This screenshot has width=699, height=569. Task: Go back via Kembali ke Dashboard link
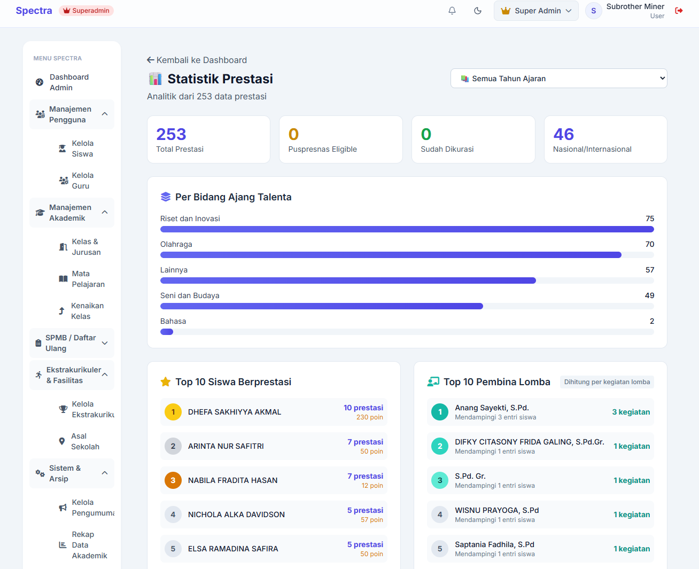point(197,60)
